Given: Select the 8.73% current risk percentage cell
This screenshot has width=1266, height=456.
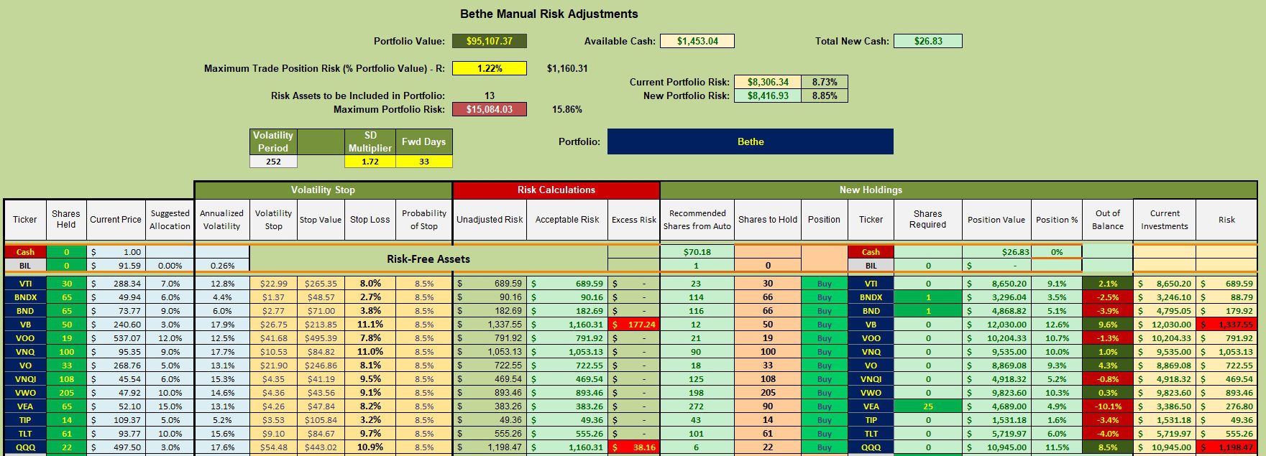Looking at the screenshot, I should 825,82.
